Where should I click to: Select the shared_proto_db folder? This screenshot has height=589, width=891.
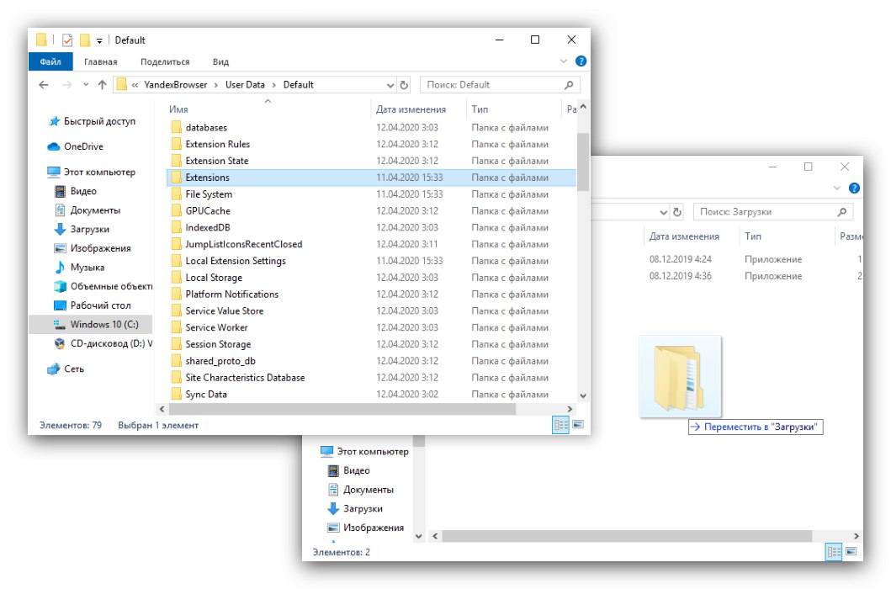220,361
